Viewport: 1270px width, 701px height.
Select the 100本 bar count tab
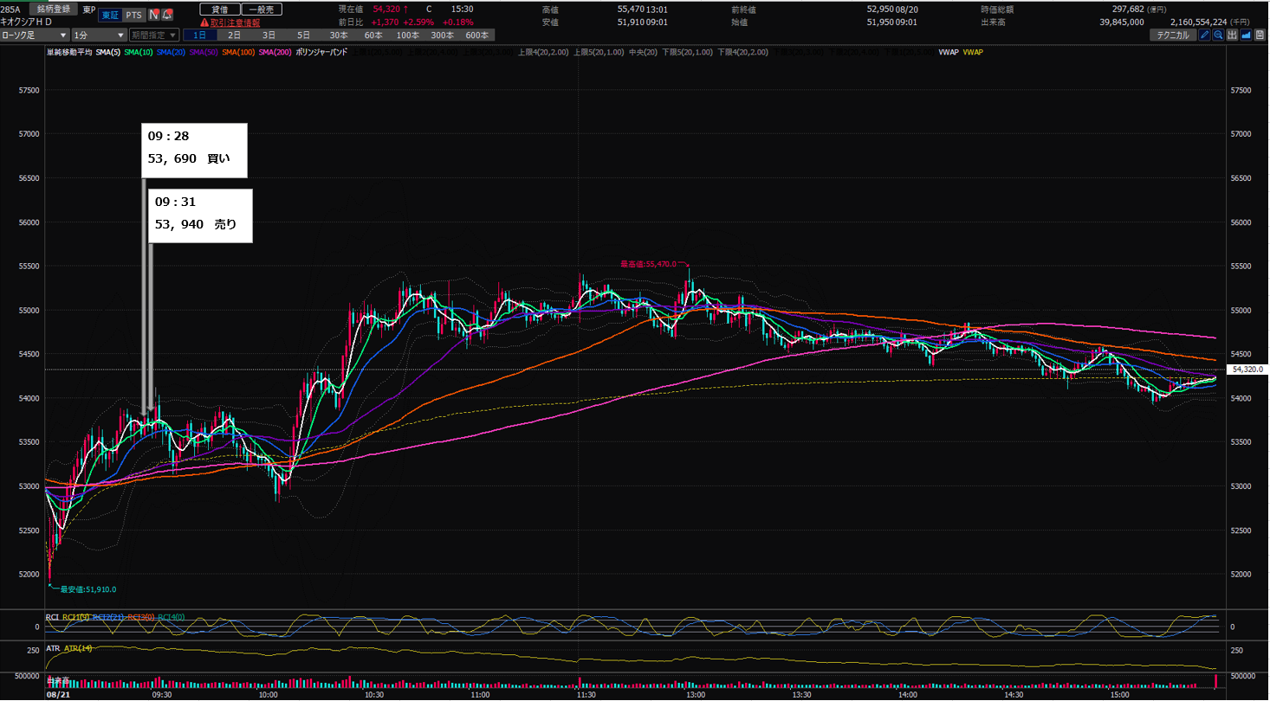coord(407,35)
